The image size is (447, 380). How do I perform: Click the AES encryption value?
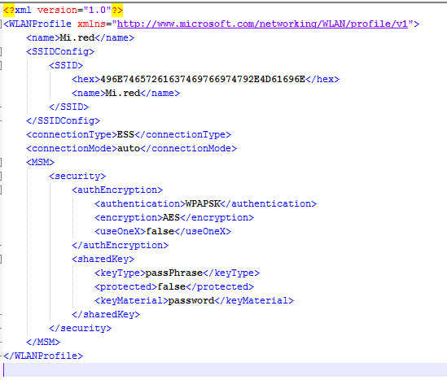171,217
